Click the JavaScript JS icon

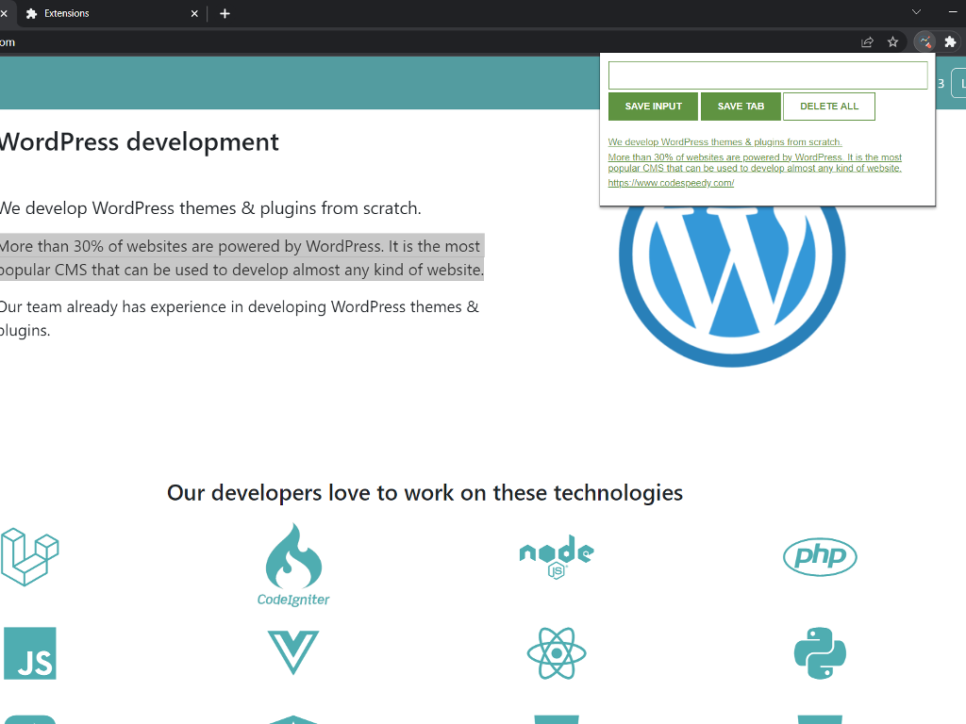pos(29,653)
